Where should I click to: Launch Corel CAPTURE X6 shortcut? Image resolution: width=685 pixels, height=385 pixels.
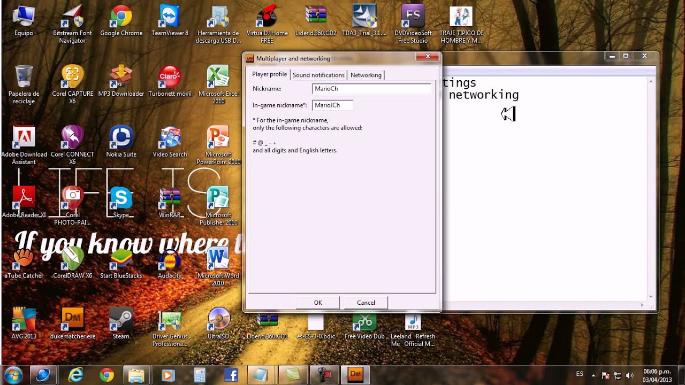[72, 84]
